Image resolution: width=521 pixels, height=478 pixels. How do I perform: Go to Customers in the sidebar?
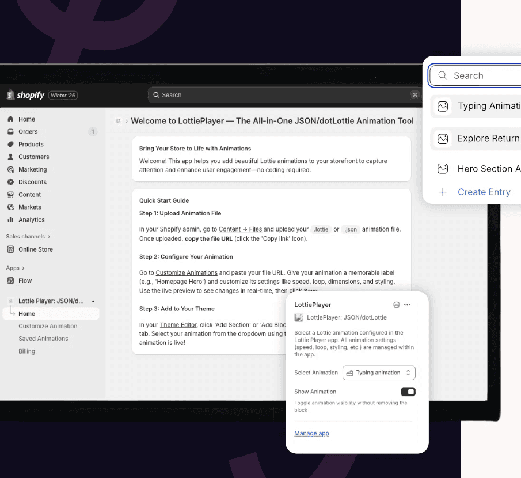[x=33, y=157]
